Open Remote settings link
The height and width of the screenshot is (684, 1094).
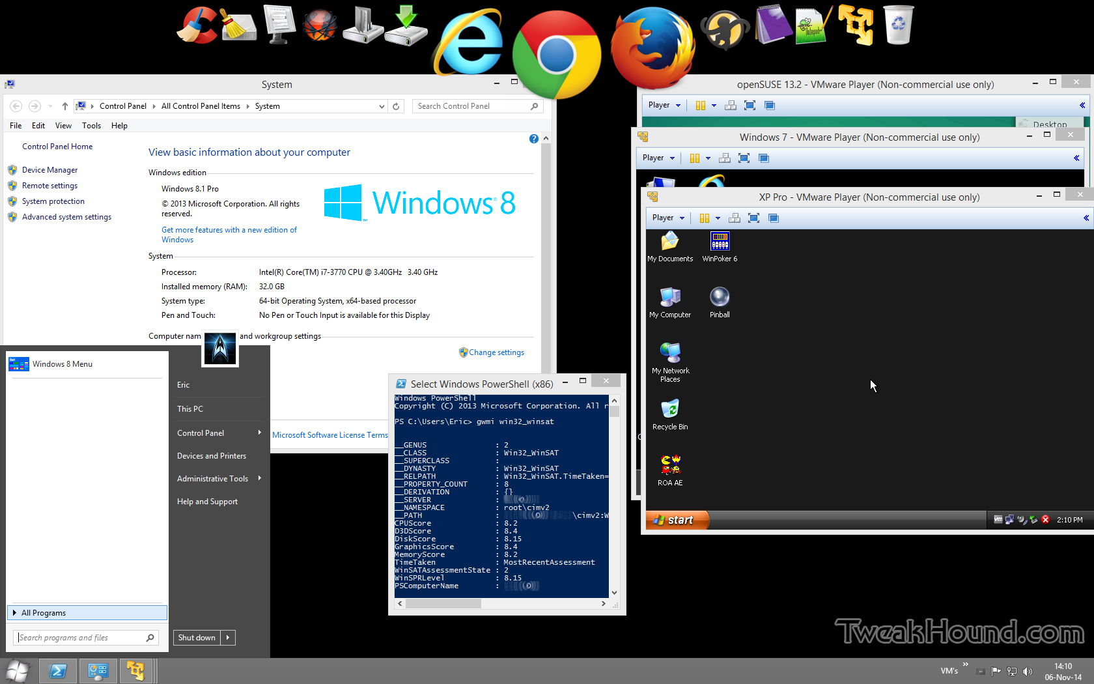[x=49, y=186]
